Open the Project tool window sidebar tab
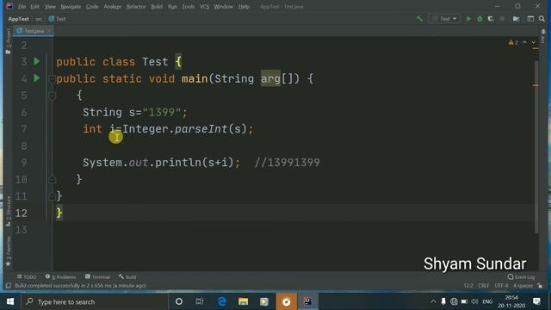The height and width of the screenshot is (310, 551). point(8,41)
